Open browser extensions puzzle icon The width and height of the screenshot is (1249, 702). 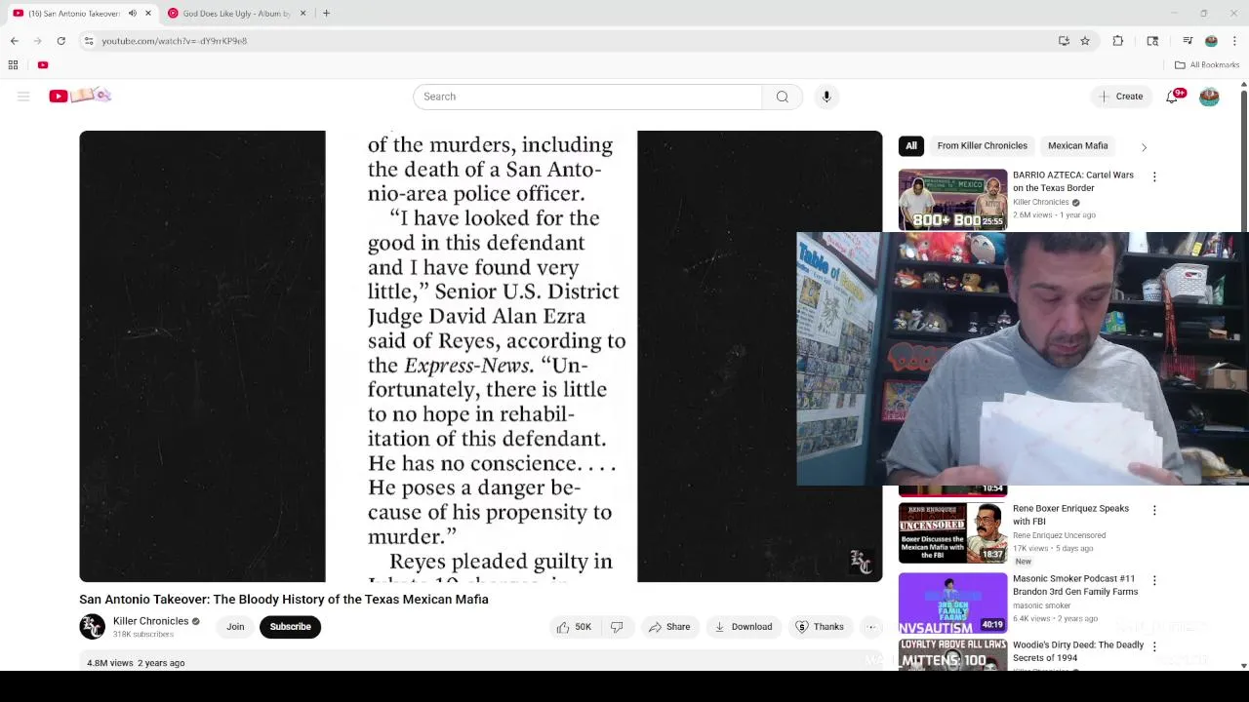pos(1118,41)
